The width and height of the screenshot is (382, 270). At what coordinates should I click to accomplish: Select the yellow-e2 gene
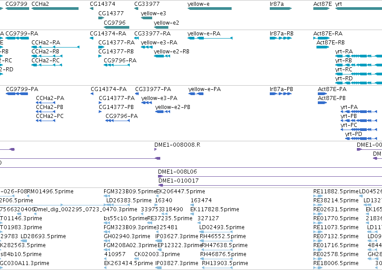click(161, 27)
